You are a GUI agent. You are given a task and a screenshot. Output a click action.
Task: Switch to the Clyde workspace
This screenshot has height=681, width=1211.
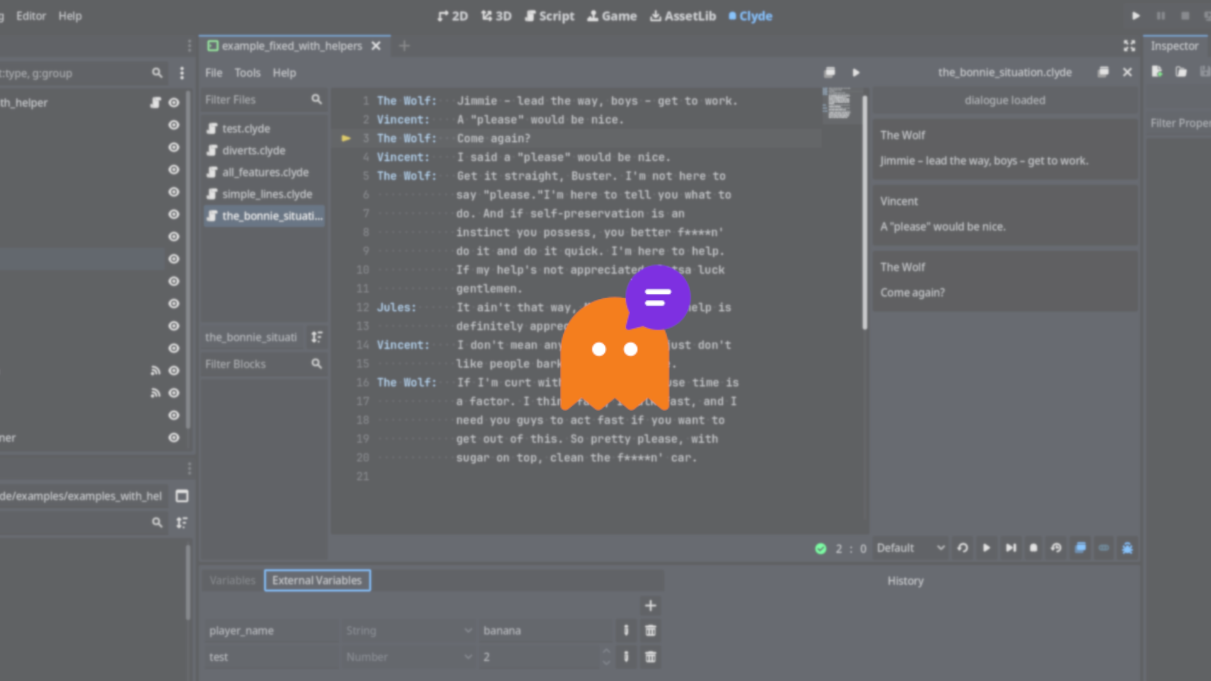tap(750, 16)
